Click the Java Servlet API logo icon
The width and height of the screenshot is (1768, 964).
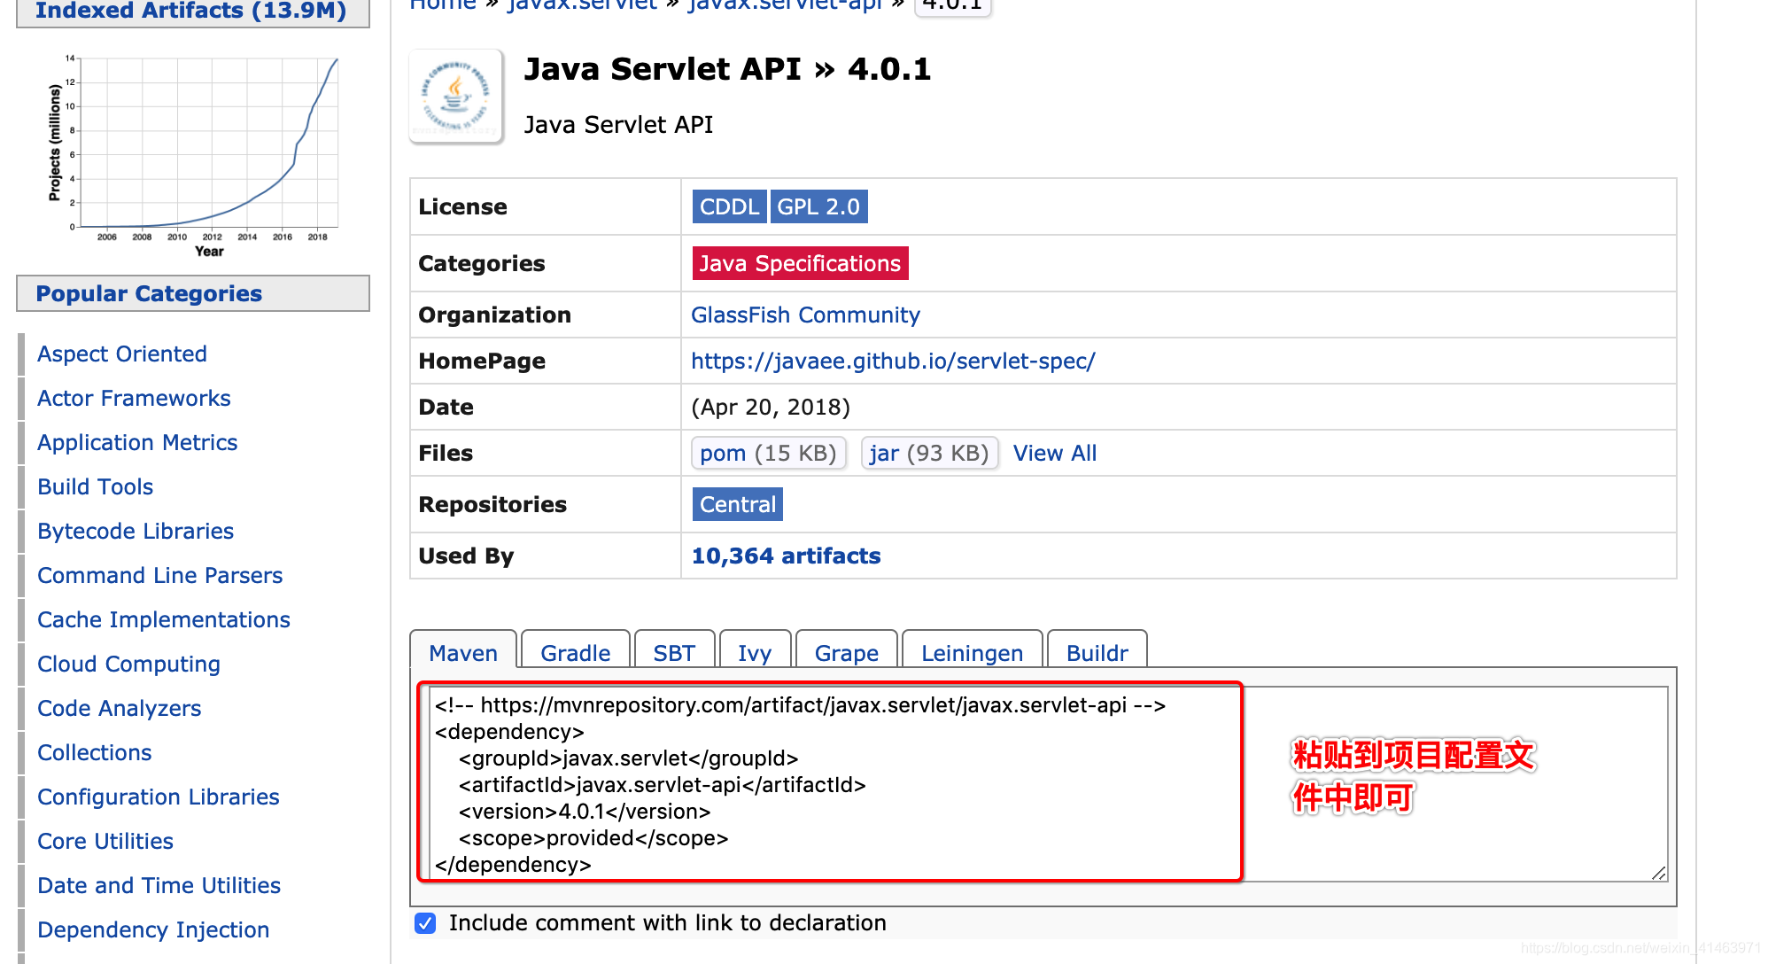pyautogui.click(x=456, y=96)
